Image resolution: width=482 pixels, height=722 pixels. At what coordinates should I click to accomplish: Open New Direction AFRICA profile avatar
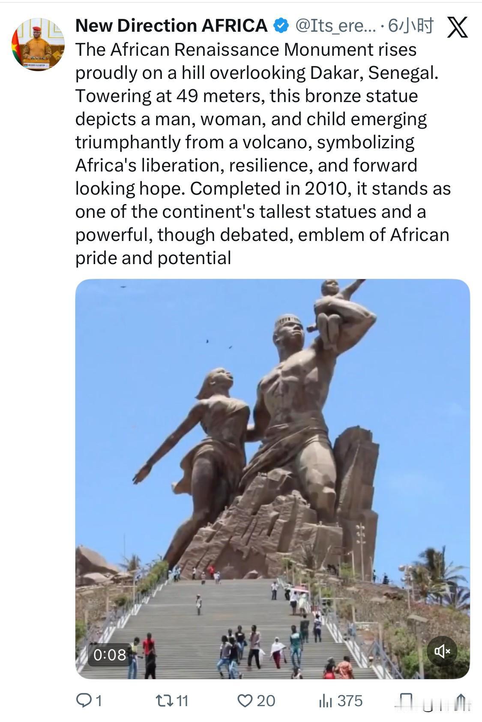pyautogui.click(x=38, y=44)
